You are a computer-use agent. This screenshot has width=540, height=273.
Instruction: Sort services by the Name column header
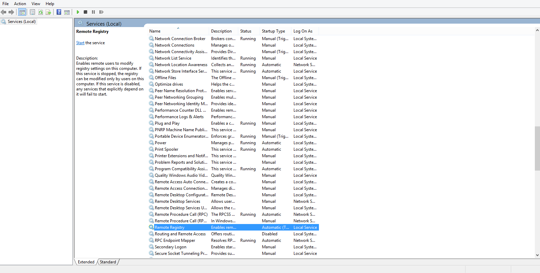(x=155, y=31)
